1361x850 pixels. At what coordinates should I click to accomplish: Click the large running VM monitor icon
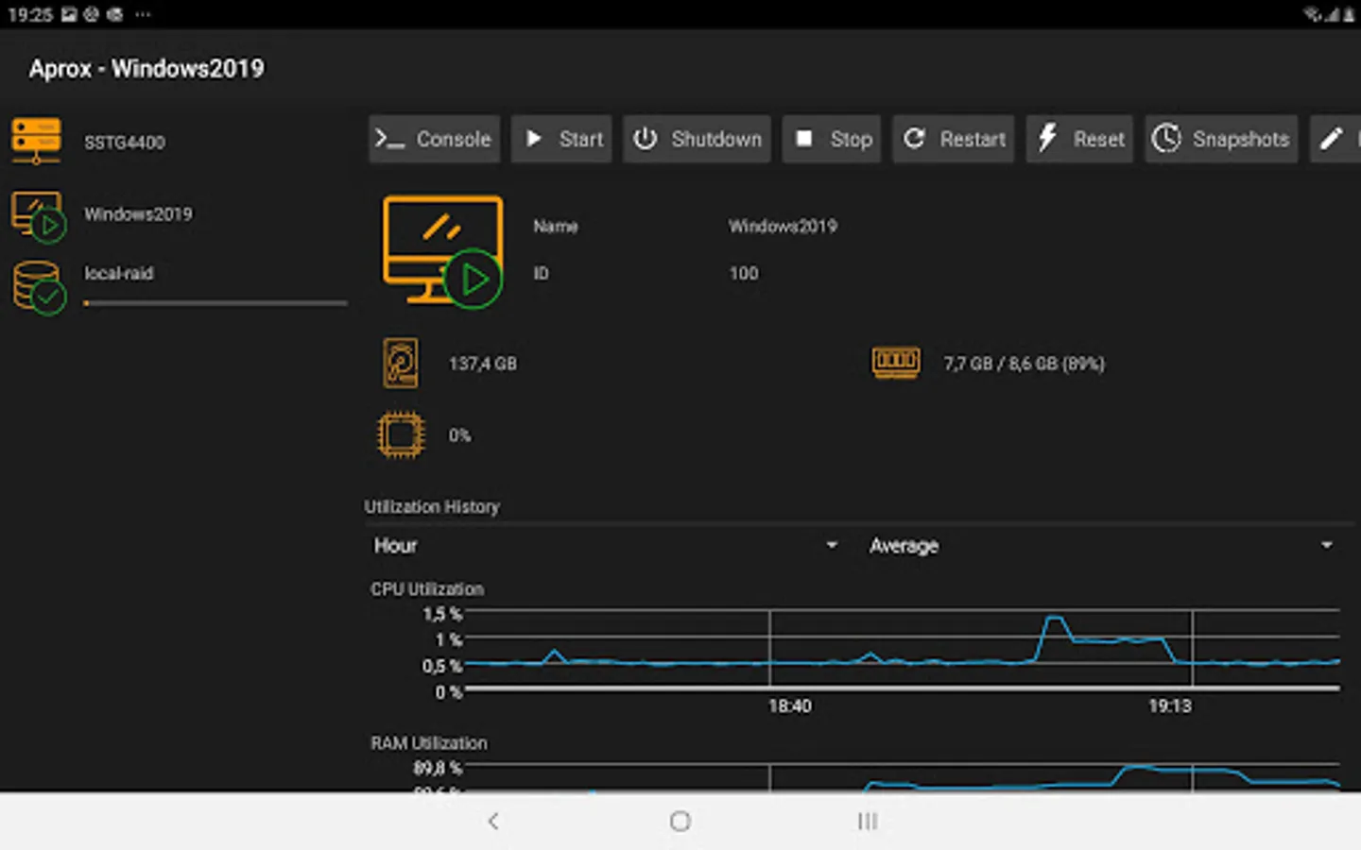coord(443,251)
